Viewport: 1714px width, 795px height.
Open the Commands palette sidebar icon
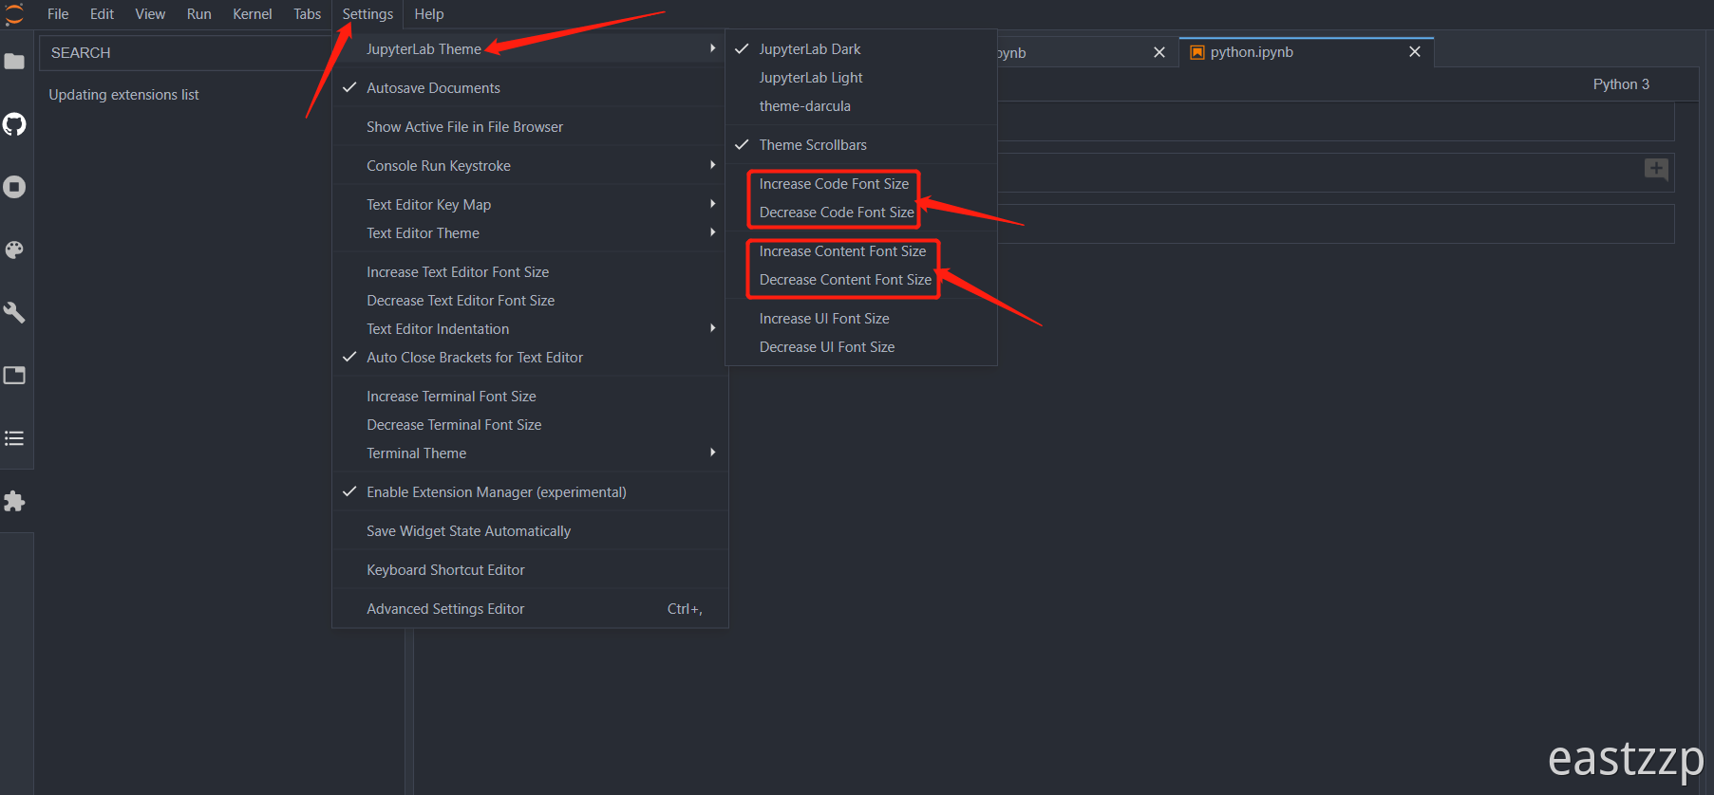pos(14,250)
